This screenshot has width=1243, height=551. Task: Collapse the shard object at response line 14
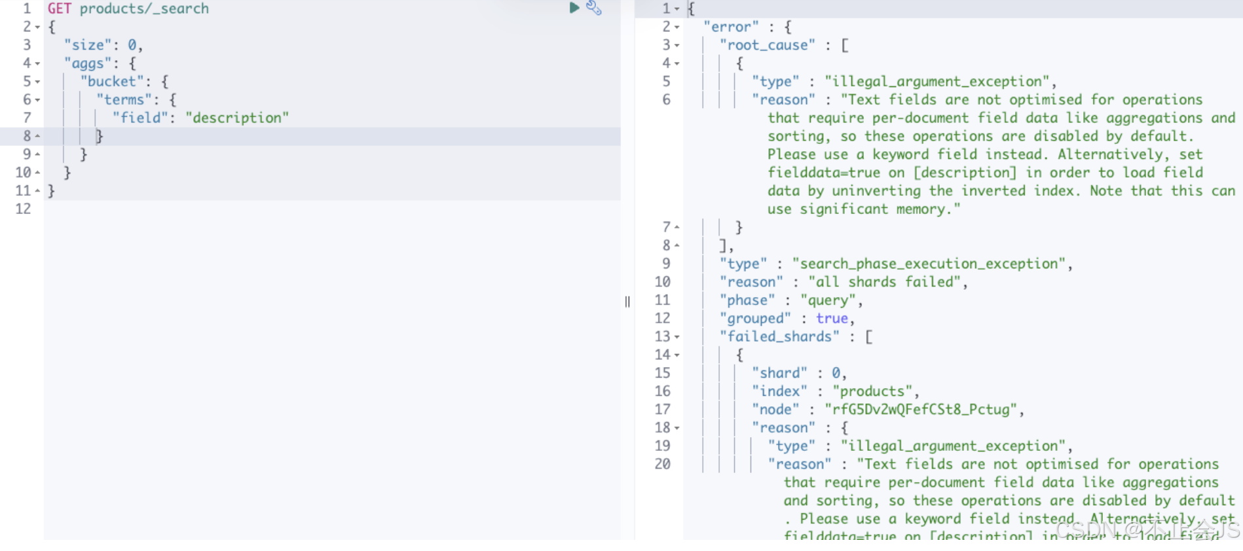tap(677, 355)
